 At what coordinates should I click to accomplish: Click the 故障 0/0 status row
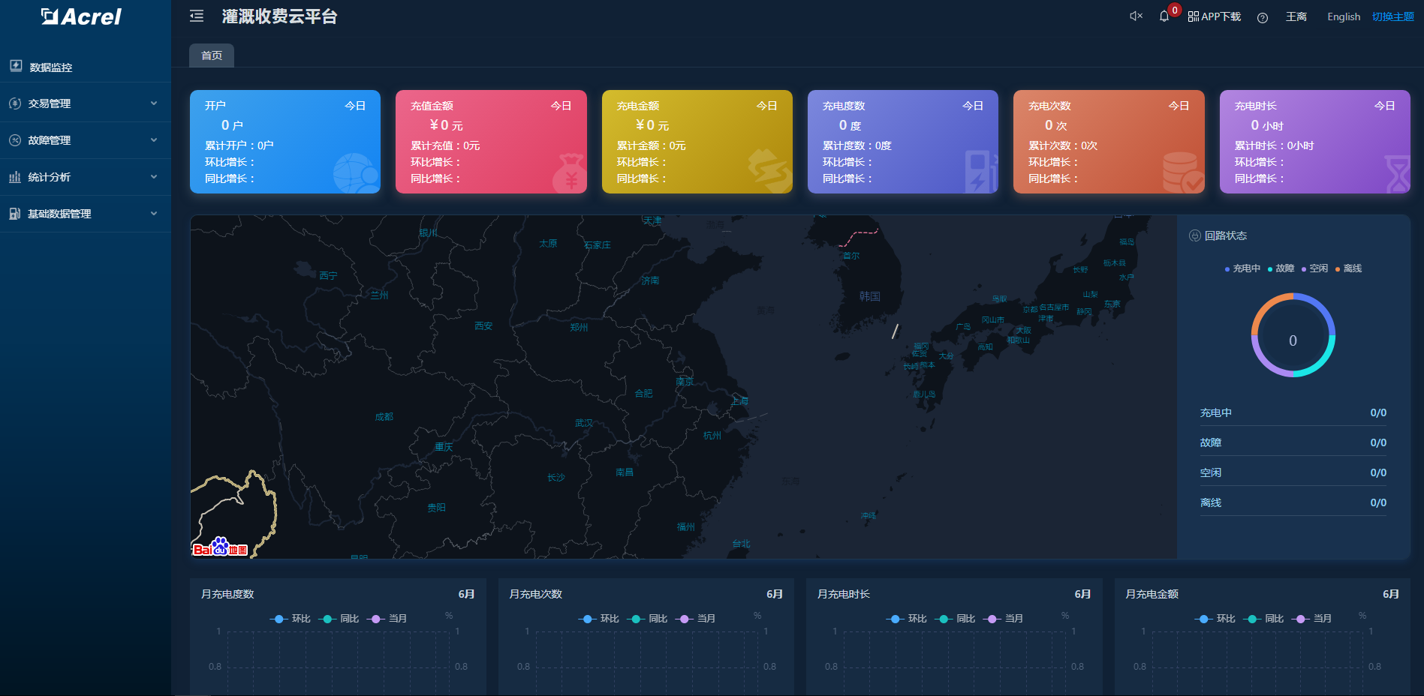(1293, 442)
